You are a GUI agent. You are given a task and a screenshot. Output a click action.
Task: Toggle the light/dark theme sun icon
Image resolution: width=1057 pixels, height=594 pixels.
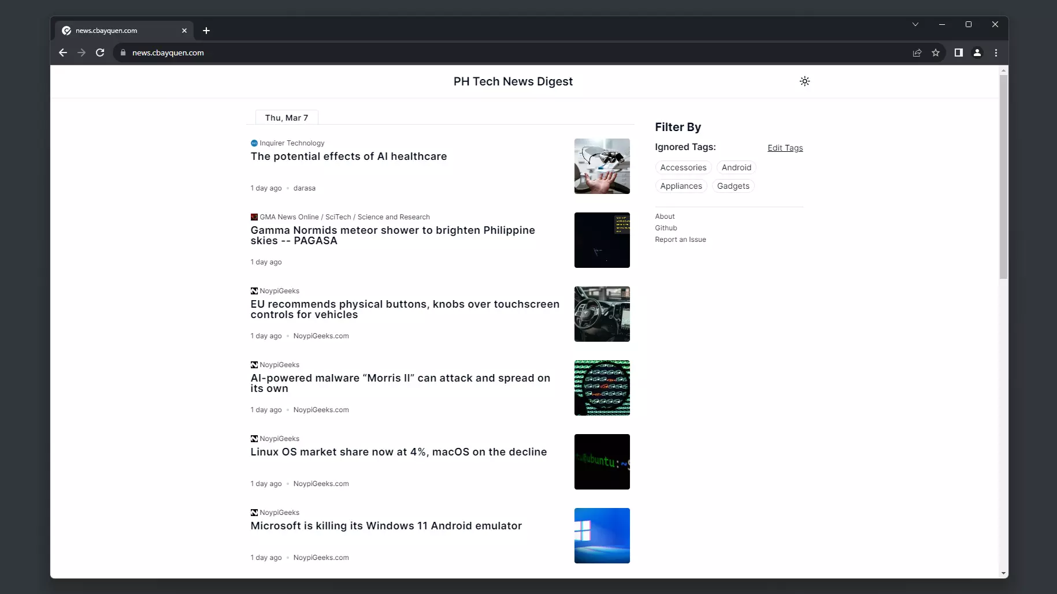click(804, 81)
